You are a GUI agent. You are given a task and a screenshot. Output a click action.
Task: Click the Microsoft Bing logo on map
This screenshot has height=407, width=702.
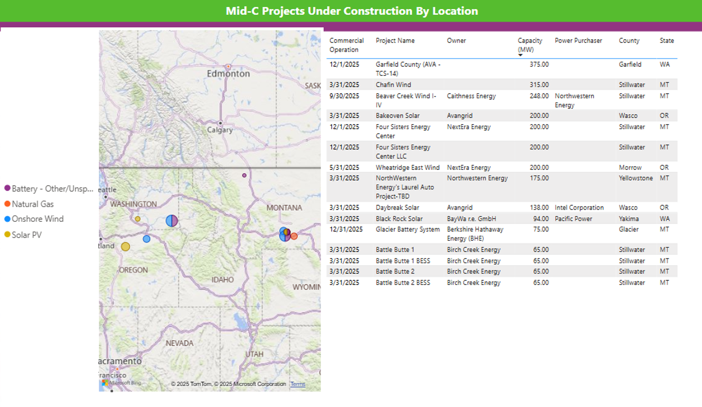[122, 383]
